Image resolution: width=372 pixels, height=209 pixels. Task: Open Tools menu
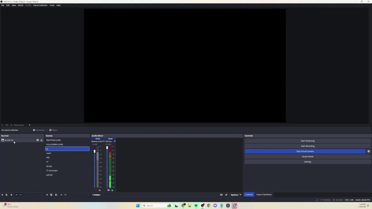(x=52, y=5)
